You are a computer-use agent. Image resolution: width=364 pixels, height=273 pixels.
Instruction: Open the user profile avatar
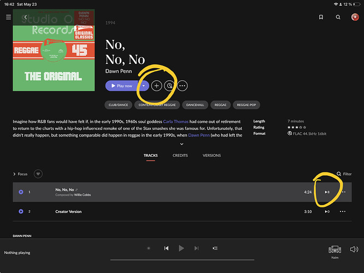355,17
